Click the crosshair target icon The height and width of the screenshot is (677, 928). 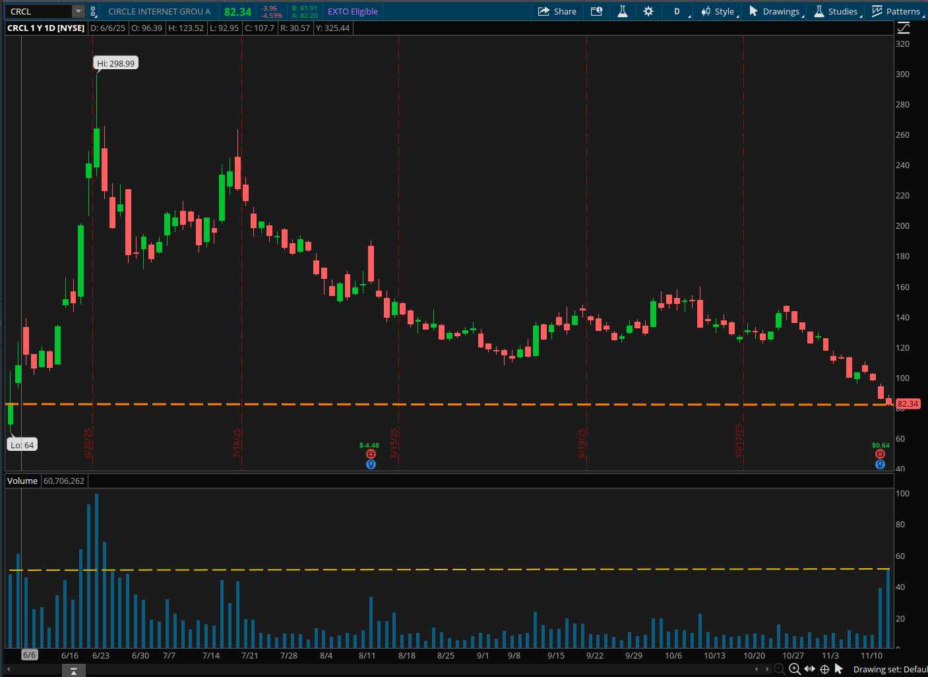pos(824,669)
